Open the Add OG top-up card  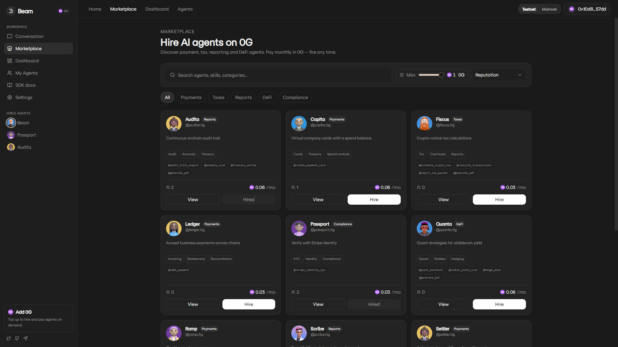(x=38, y=318)
